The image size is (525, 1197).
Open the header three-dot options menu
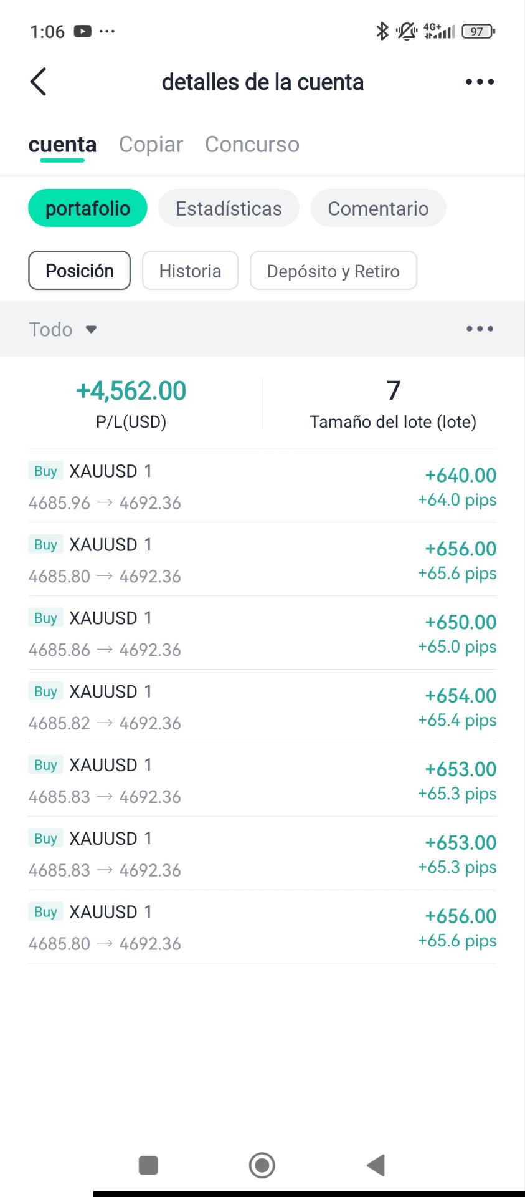click(480, 82)
